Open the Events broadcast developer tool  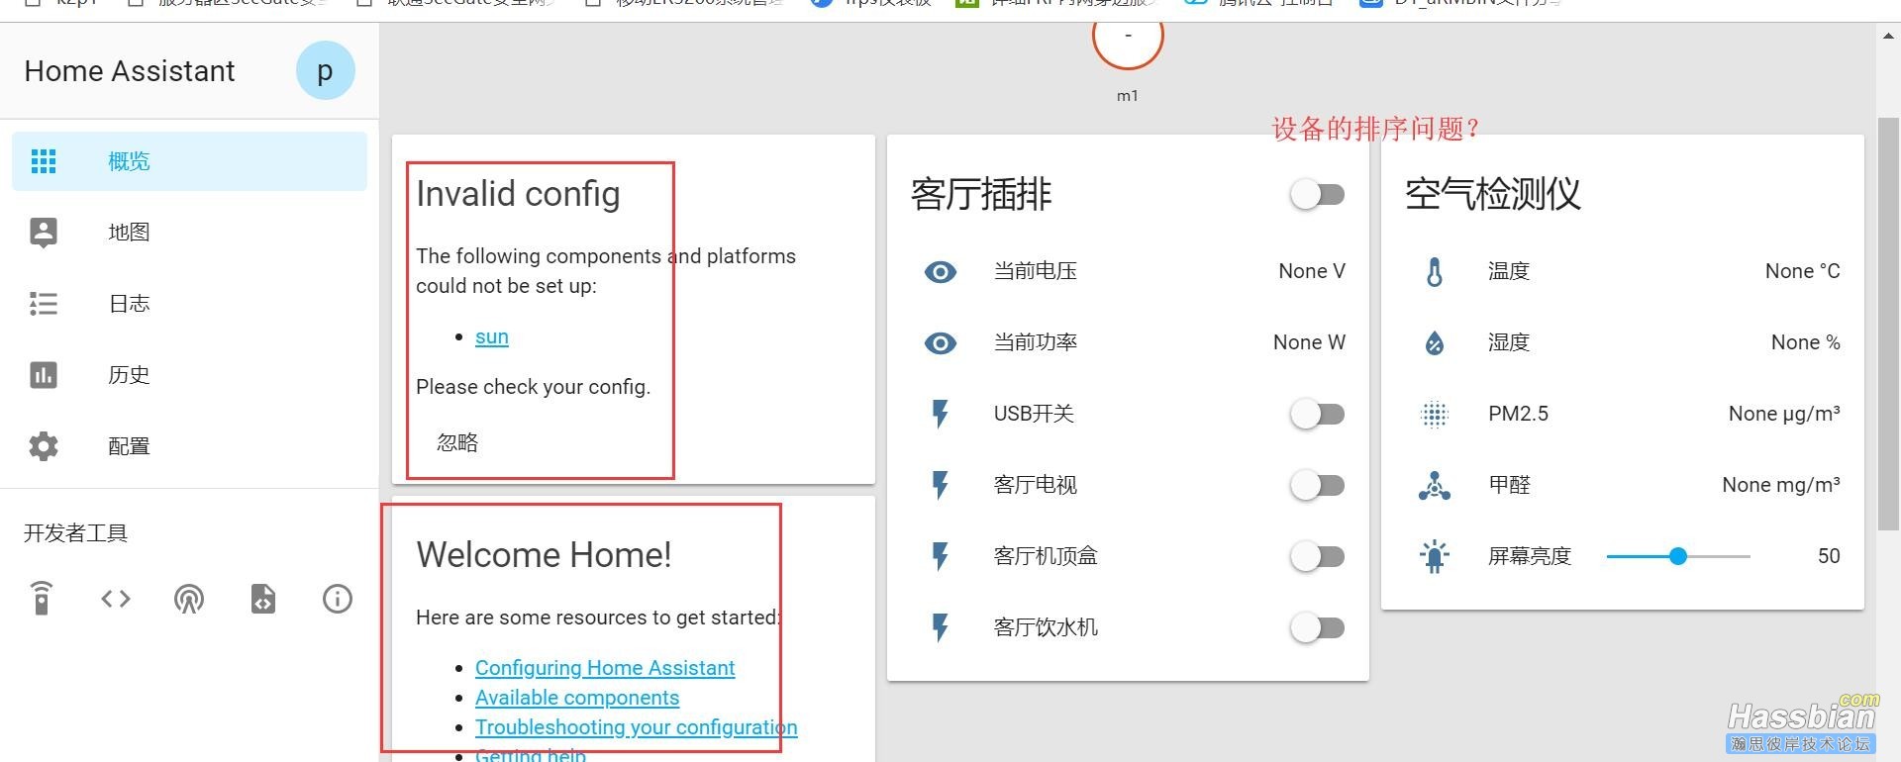[x=189, y=599]
